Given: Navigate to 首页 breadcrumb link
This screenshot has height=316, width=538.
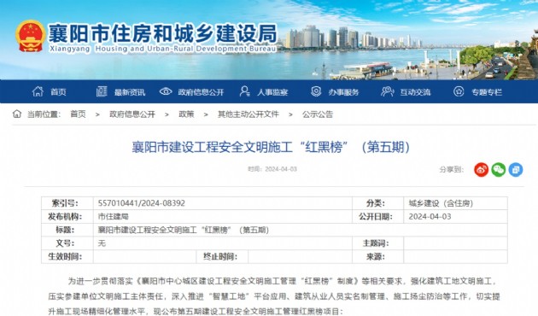Looking at the screenshot, I should [x=78, y=114].
